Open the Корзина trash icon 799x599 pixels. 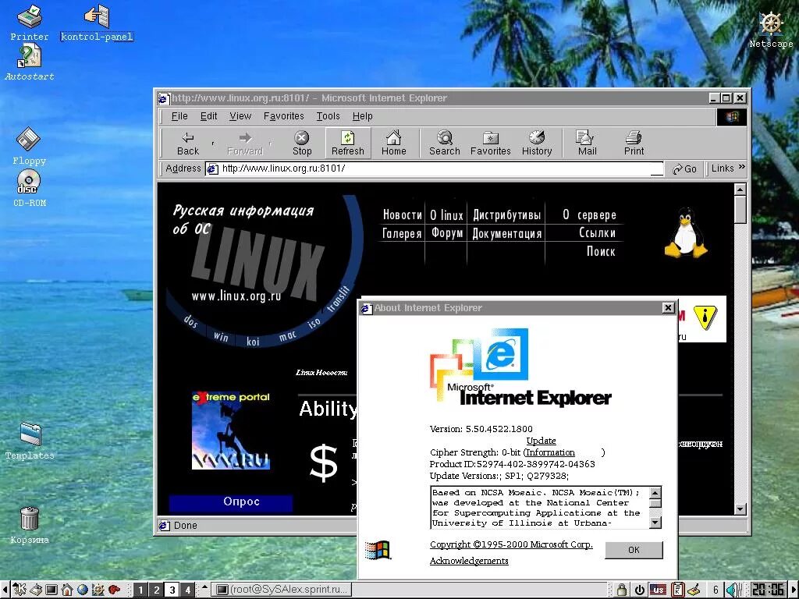[30, 525]
